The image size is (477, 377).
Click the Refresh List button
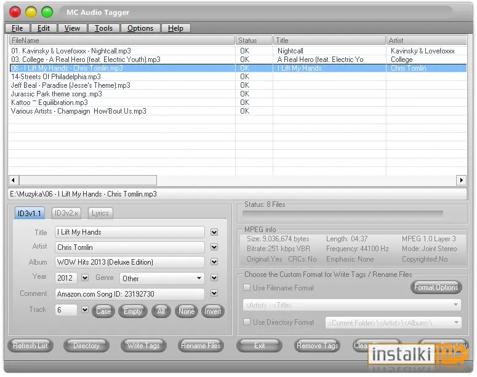(30, 346)
